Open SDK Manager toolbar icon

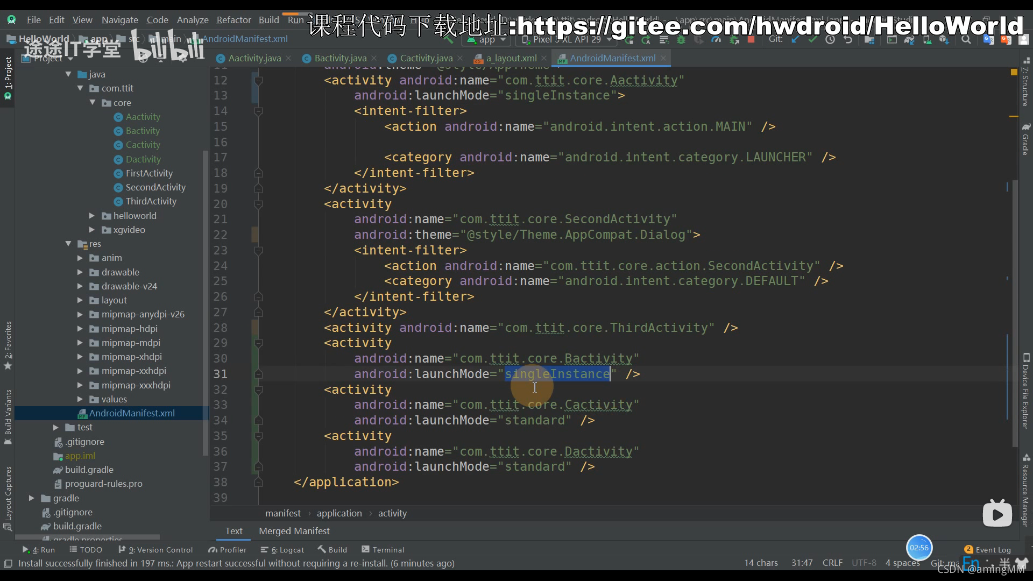pyautogui.click(x=944, y=40)
